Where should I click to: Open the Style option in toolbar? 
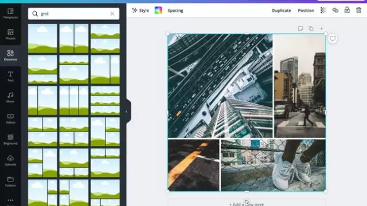[140, 10]
